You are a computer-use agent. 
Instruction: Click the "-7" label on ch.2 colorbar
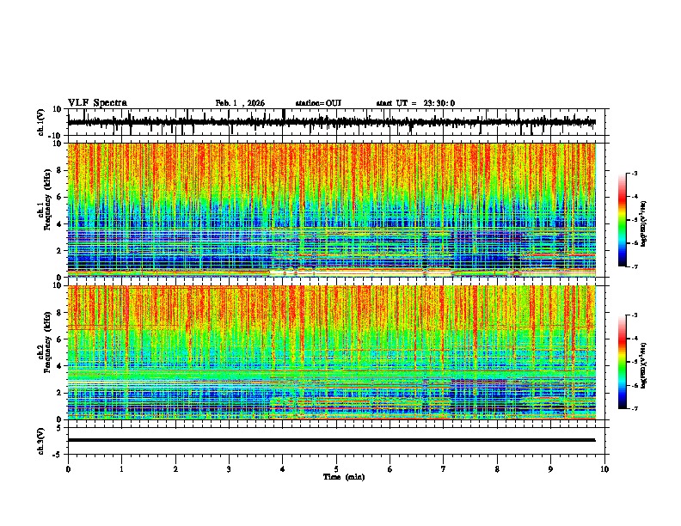pos(635,408)
